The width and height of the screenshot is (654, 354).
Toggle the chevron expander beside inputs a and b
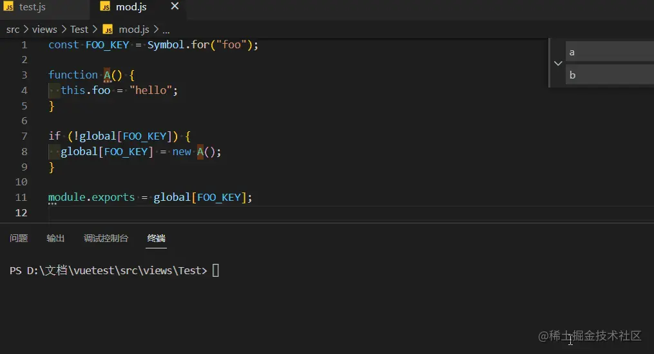tap(558, 63)
